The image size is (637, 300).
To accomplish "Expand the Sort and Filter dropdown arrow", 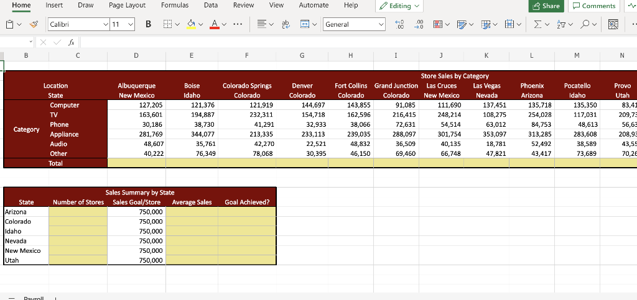I will pos(571,24).
